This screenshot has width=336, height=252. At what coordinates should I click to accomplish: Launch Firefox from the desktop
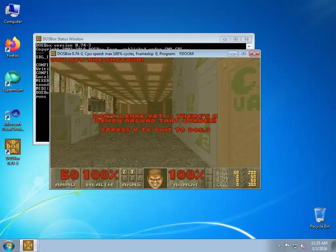[13, 47]
